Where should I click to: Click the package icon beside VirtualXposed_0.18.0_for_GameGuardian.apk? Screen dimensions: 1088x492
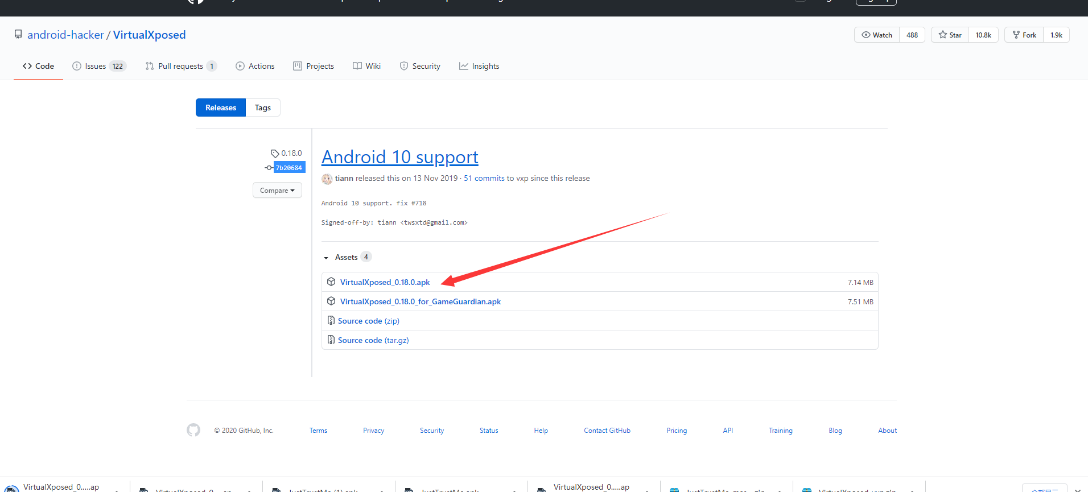pyautogui.click(x=331, y=301)
